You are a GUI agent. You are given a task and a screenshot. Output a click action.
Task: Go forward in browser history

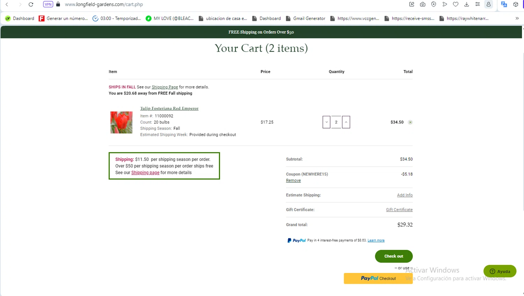click(20, 5)
